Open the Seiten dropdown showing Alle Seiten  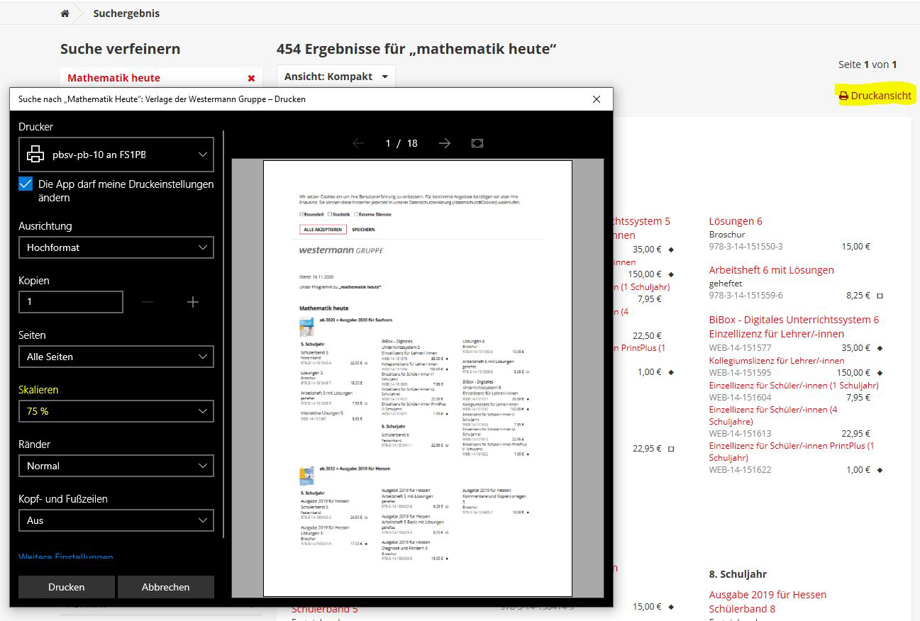tap(116, 357)
